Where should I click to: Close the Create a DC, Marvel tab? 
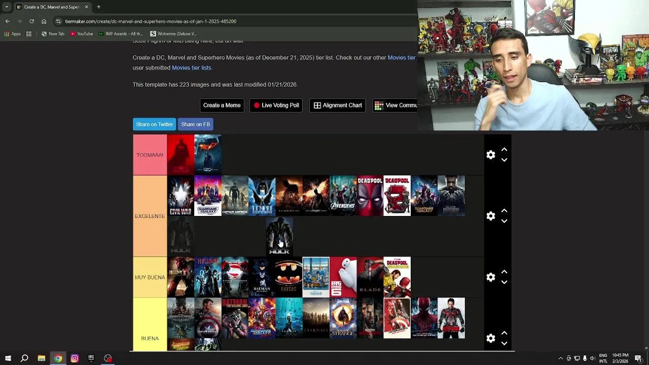[x=86, y=7]
